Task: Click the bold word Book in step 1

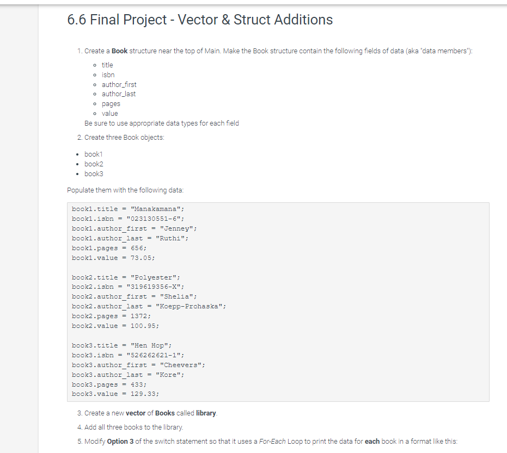Action: (120, 51)
